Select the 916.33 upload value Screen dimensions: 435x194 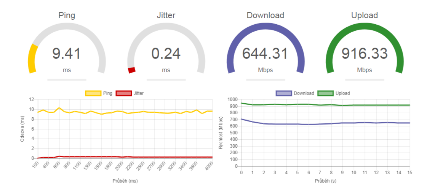[365, 54]
